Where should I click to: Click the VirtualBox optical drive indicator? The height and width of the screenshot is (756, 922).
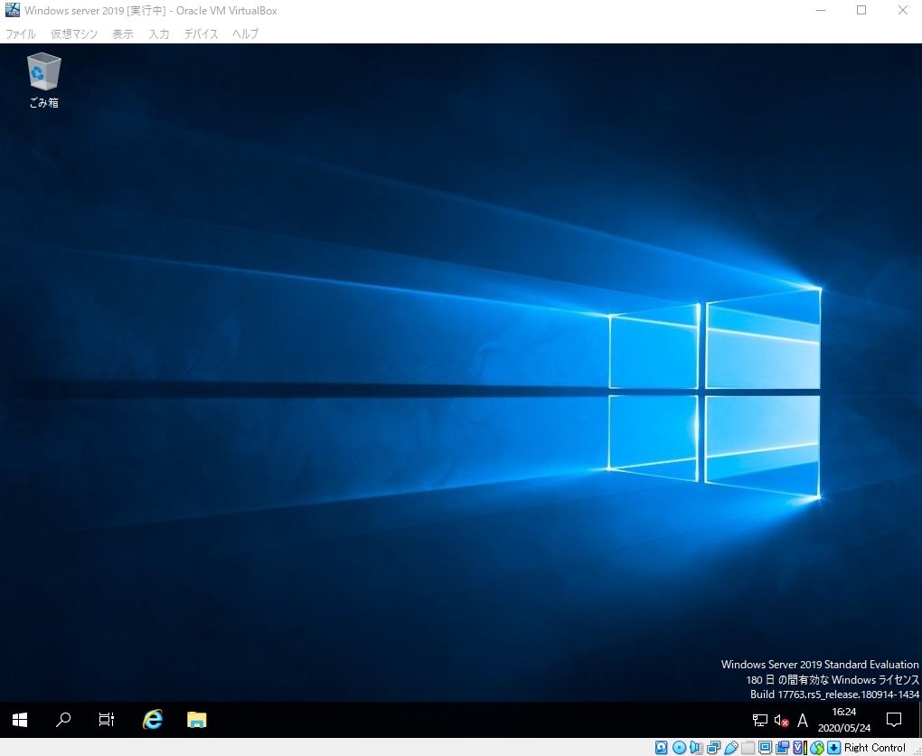[x=679, y=748]
